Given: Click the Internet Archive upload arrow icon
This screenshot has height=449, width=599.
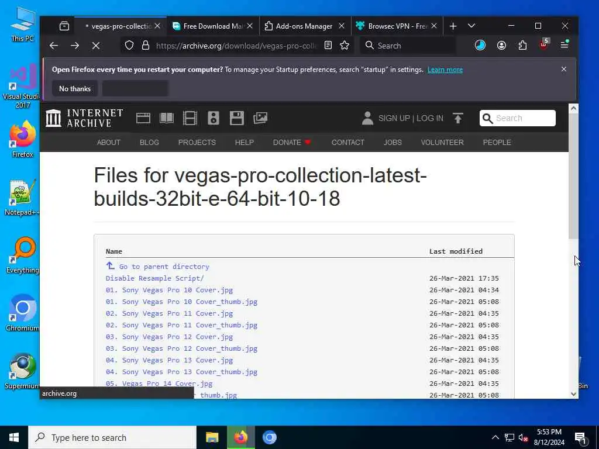Looking at the screenshot, I should pyautogui.click(x=458, y=118).
